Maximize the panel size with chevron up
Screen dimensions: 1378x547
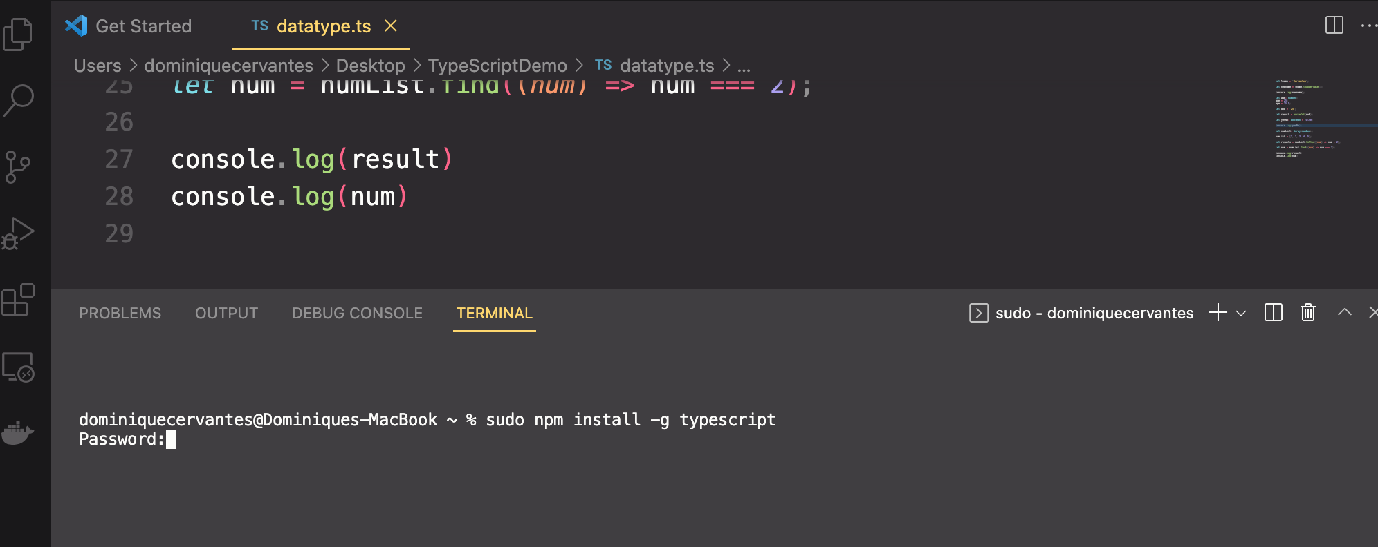tap(1344, 312)
